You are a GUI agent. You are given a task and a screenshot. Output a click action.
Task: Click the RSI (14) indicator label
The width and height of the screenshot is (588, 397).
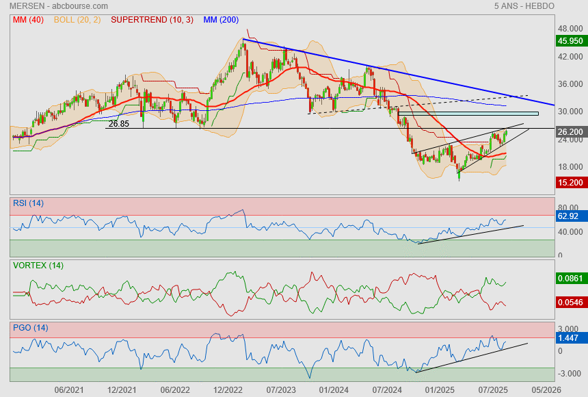click(x=29, y=203)
